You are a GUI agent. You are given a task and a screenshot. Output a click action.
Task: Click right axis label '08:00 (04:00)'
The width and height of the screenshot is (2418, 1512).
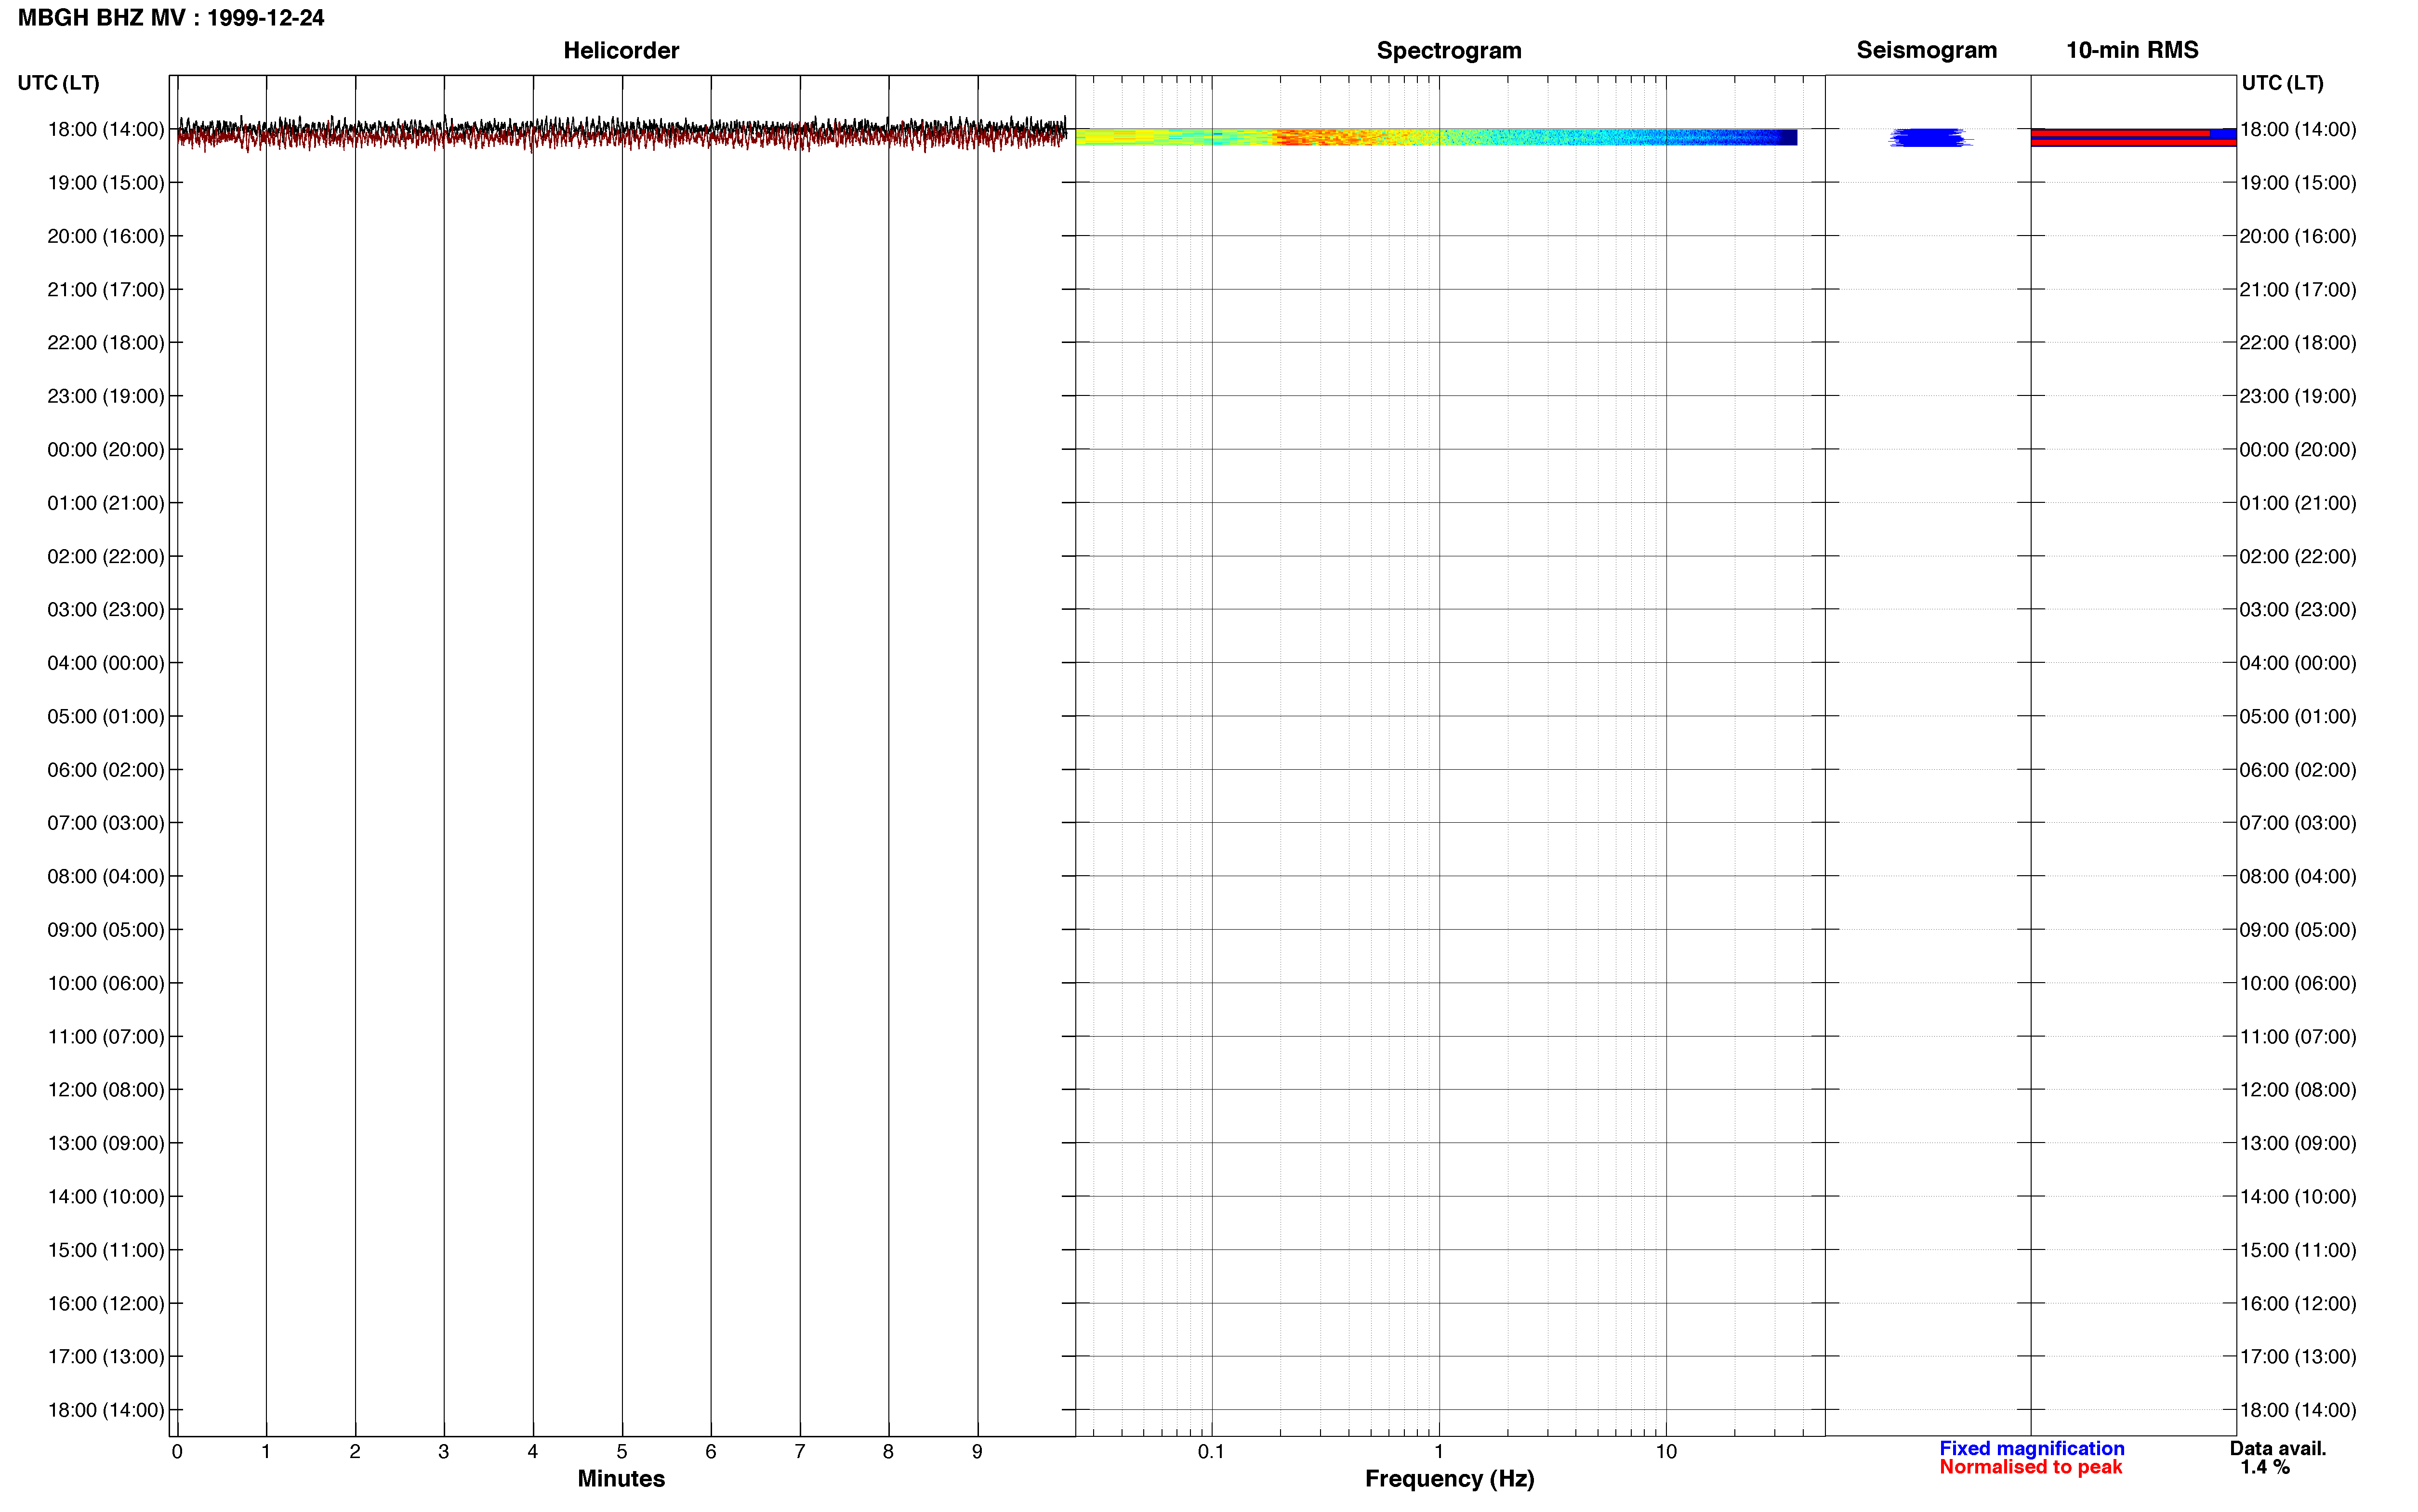click(2298, 876)
